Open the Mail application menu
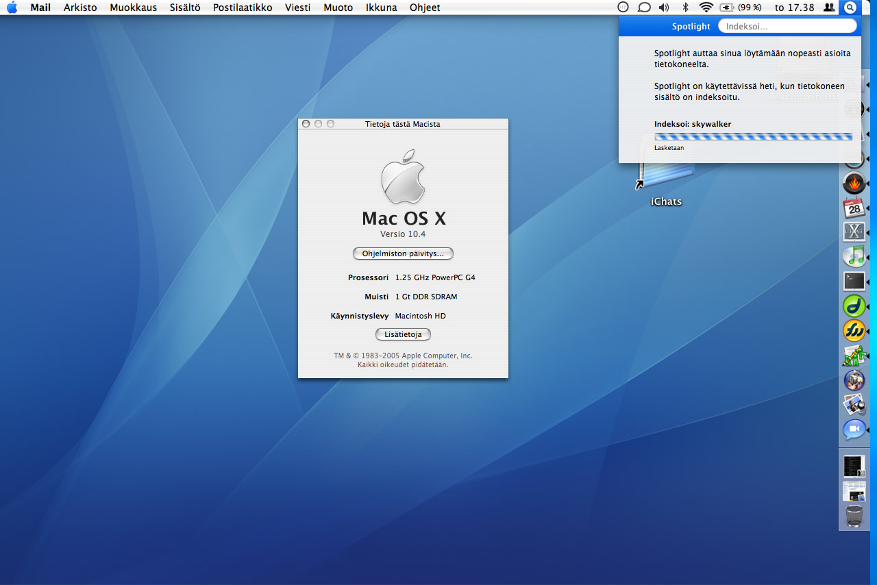The width and height of the screenshot is (877, 585). pyautogui.click(x=40, y=8)
